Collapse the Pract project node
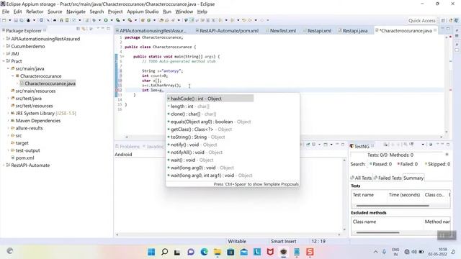The height and width of the screenshot is (259, 461). click(4, 61)
